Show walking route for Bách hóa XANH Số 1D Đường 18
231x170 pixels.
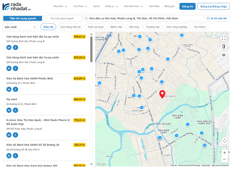(16, 156)
